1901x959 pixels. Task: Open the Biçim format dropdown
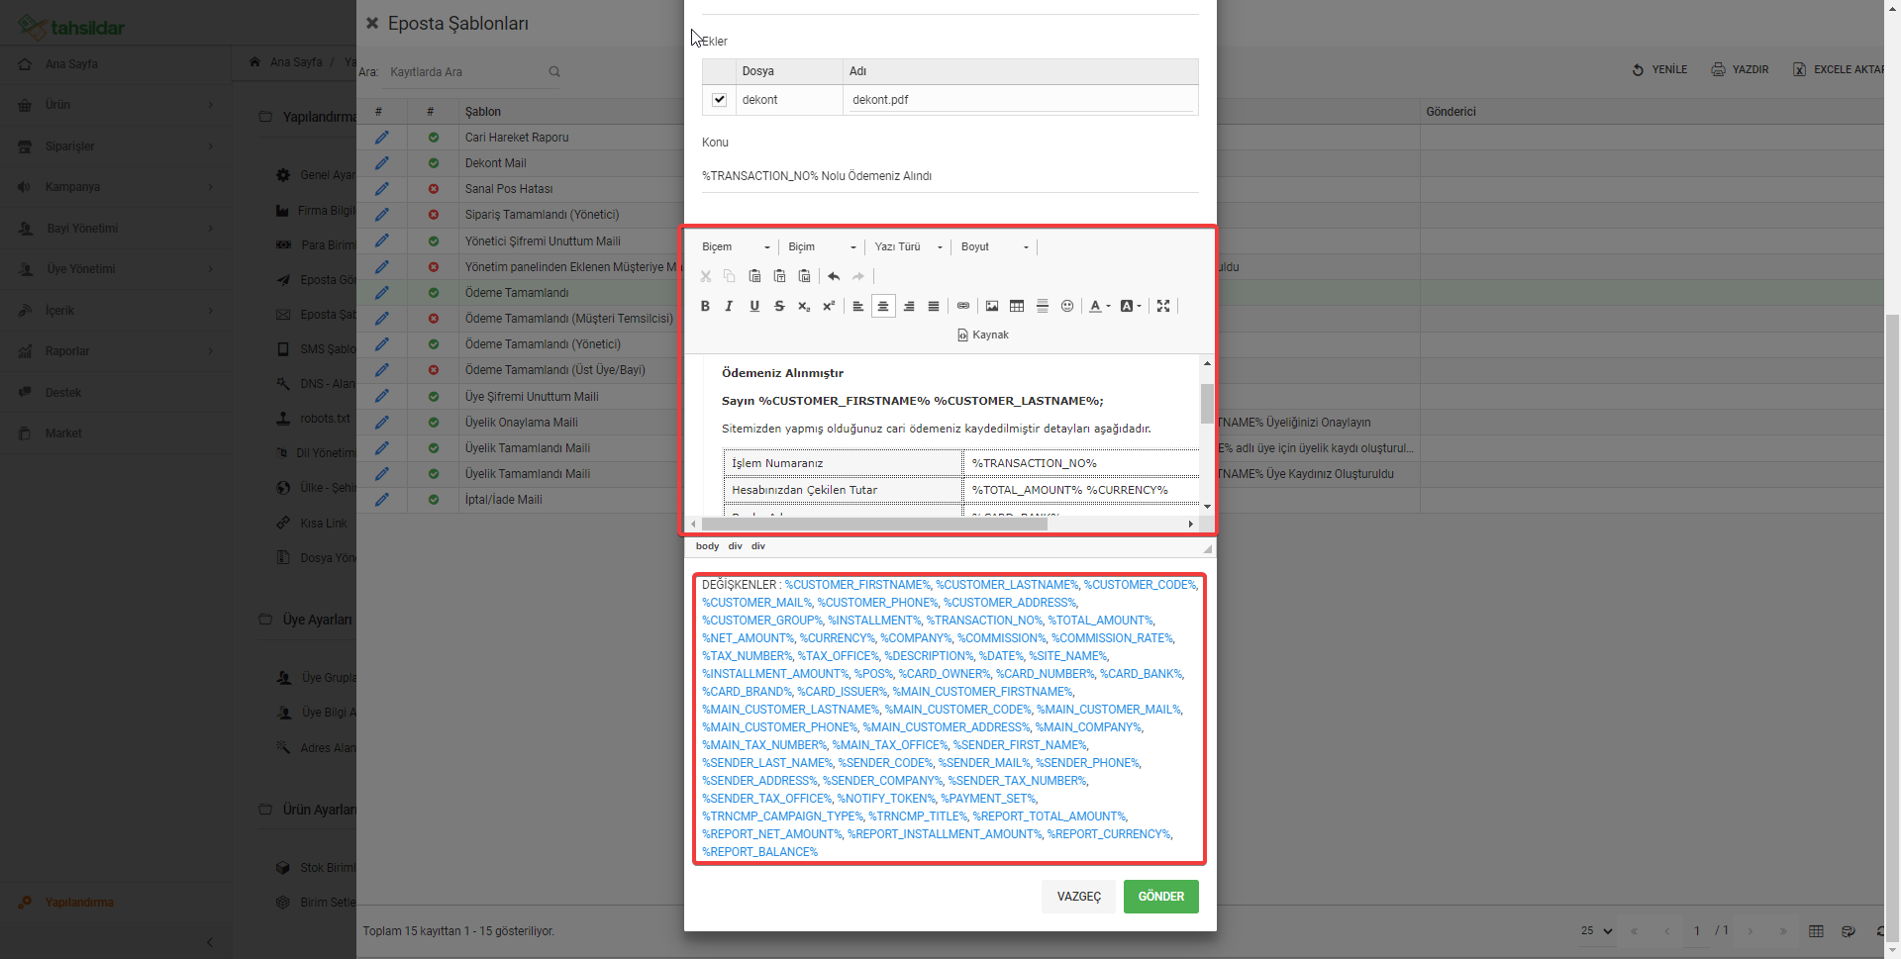coord(822,247)
